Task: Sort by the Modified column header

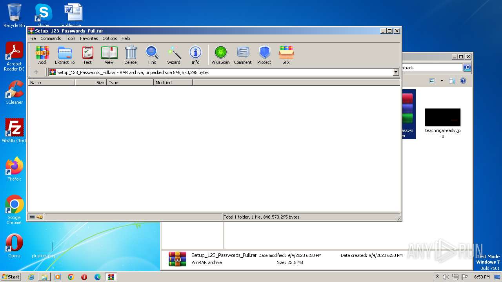Action: click(x=173, y=83)
